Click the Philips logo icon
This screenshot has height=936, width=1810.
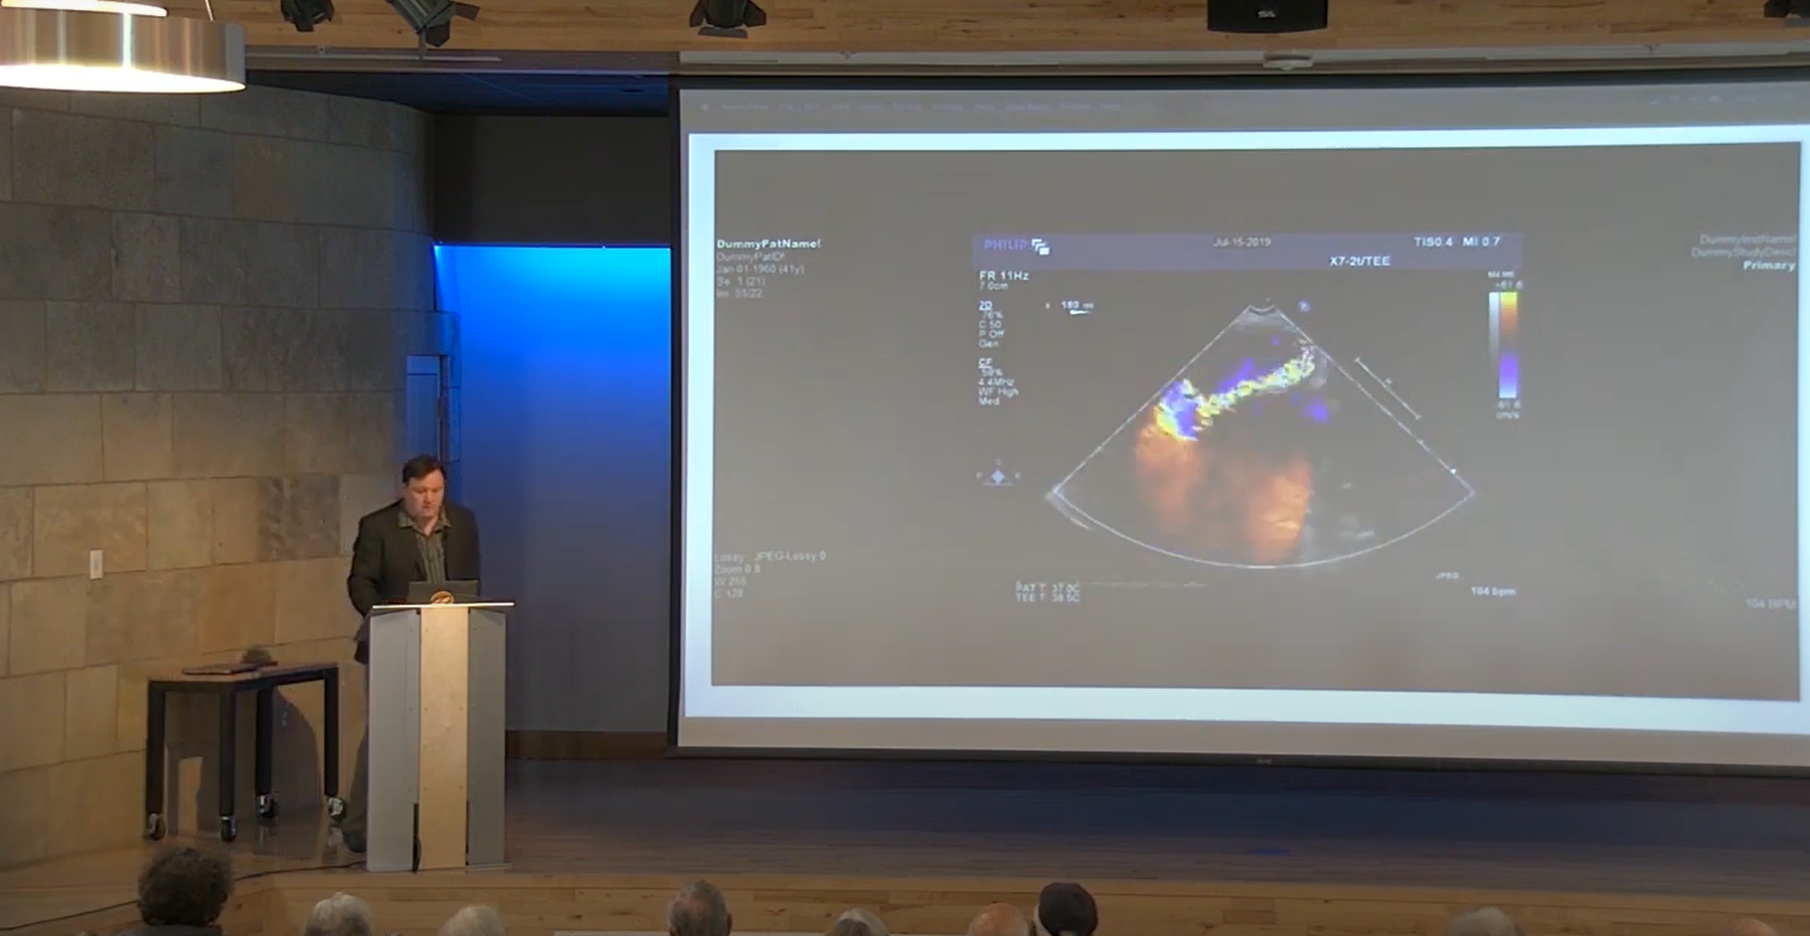(1040, 246)
